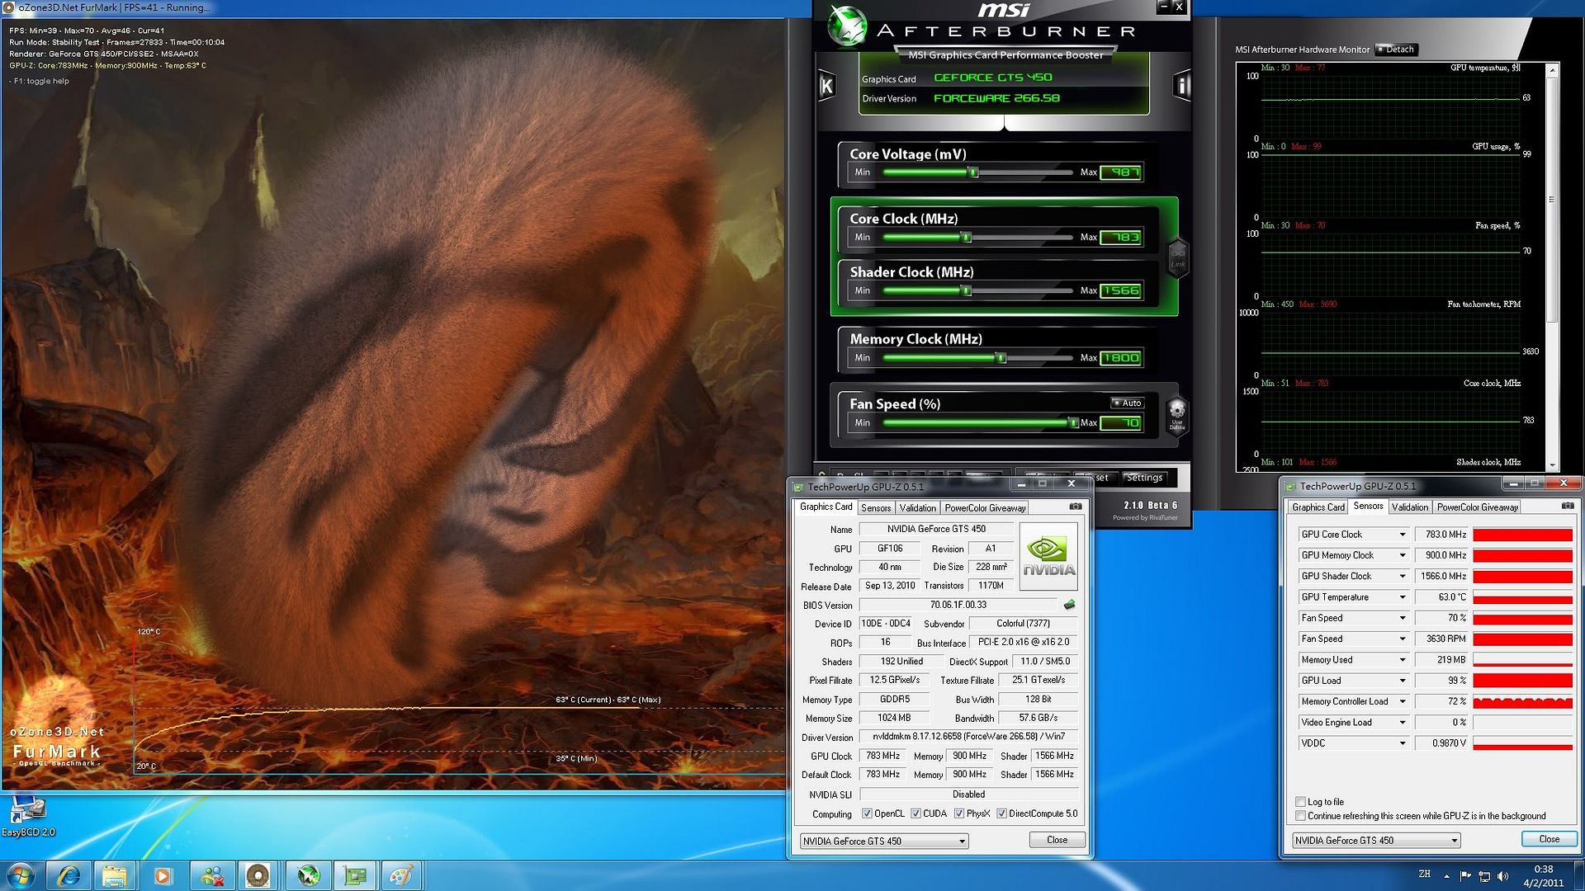Click hardware monitor scrollbar down arrow
The image size is (1585, 891).
tap(1552, 466)
